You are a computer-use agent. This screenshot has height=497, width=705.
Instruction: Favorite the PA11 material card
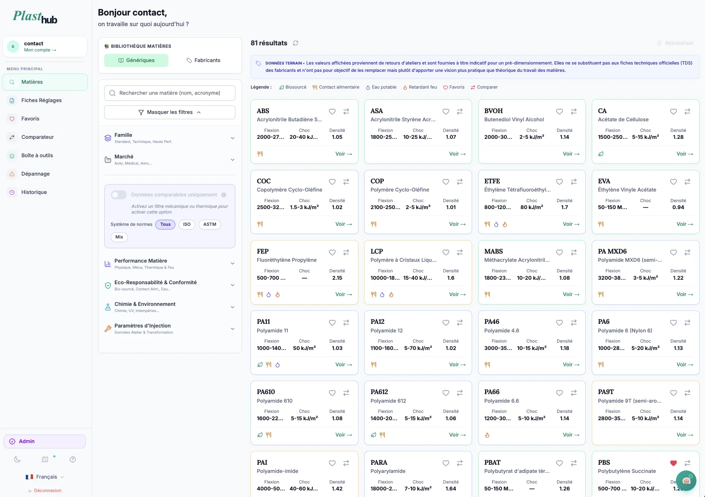pos(332,323)
